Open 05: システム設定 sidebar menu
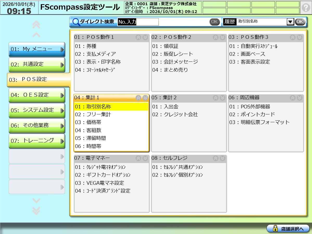Viewport: 312px width, 234px height. pyautogui.click(x=37, y=110)
